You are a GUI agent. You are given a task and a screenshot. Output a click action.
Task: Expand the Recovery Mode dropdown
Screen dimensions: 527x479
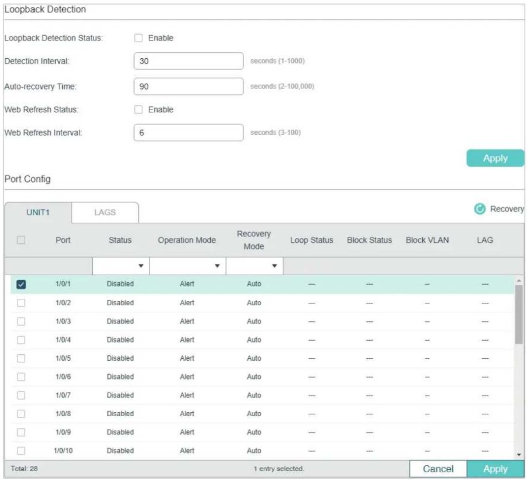point(254,266)
